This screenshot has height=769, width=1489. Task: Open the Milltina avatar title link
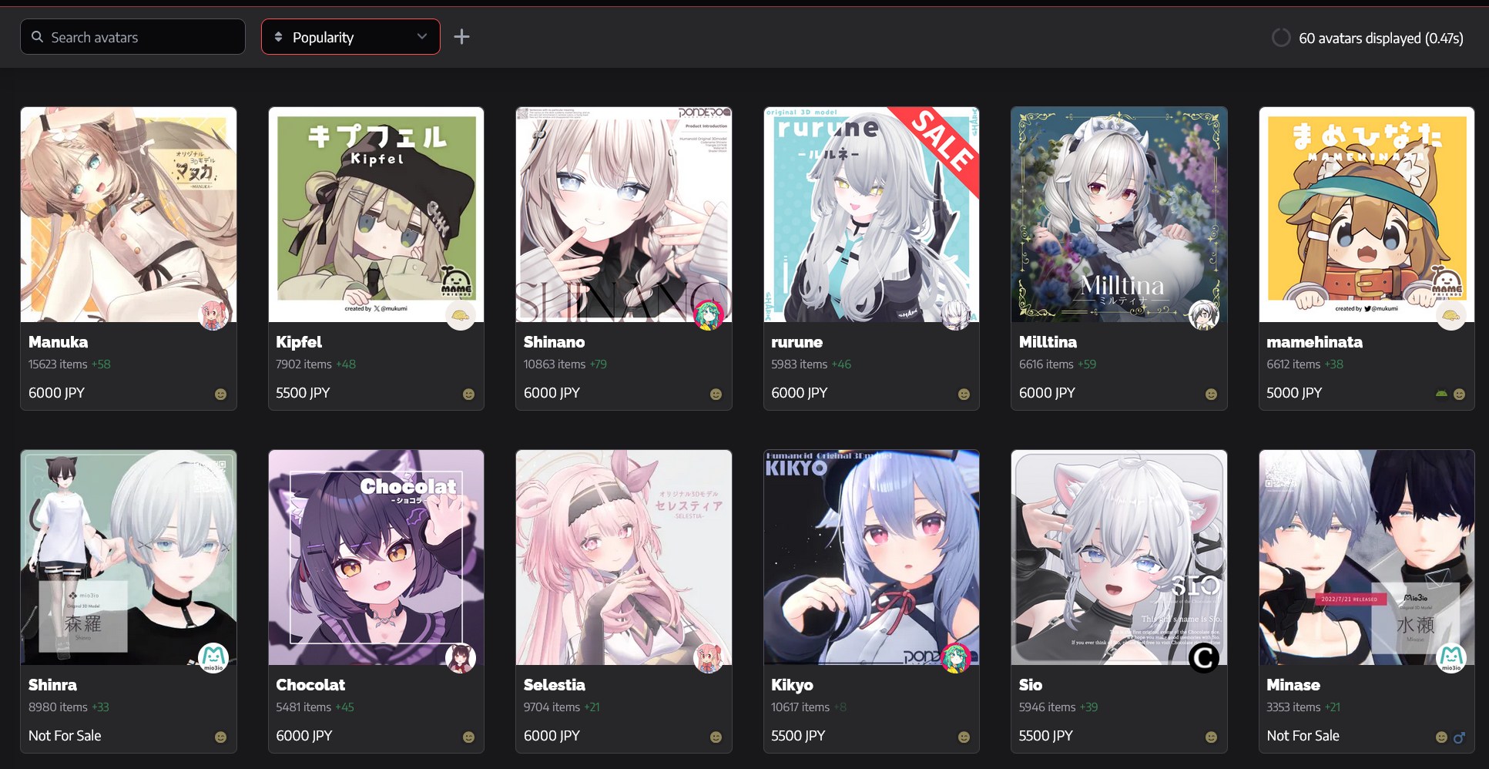point(1048,342)
